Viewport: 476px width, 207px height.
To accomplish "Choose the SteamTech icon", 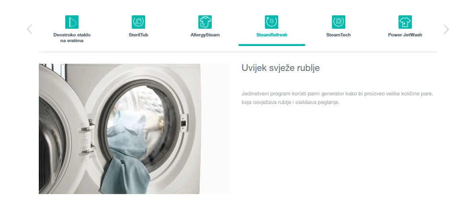I will (x=338, y=22).
